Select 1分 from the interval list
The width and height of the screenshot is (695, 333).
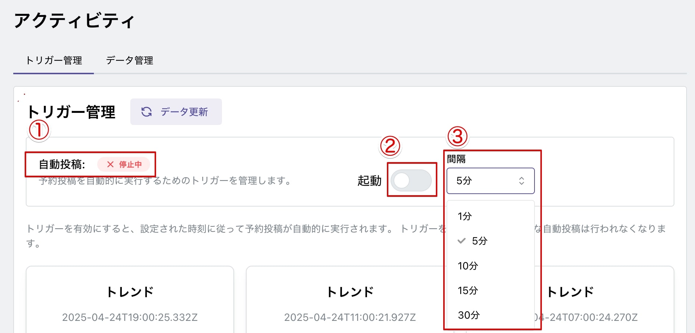pyautogui.click(x=490, y=216)
